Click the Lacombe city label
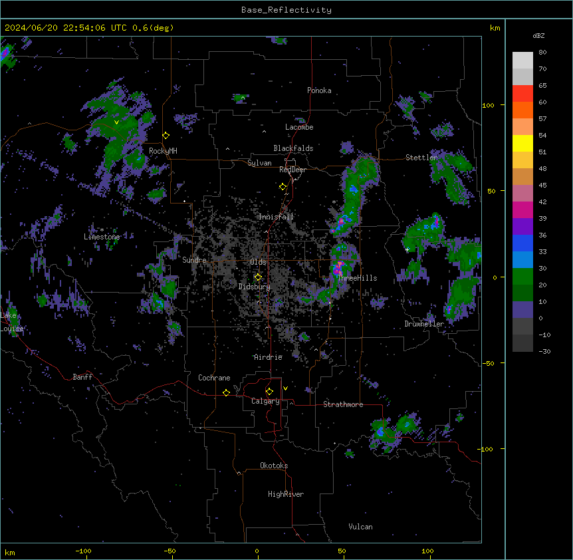This screenshot has height=560, width=573. [299, 127]
